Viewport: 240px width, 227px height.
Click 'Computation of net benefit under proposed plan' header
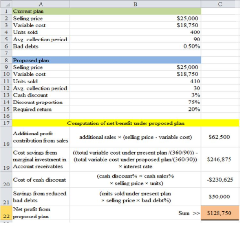pyautogui.click(x=125, y=123)
